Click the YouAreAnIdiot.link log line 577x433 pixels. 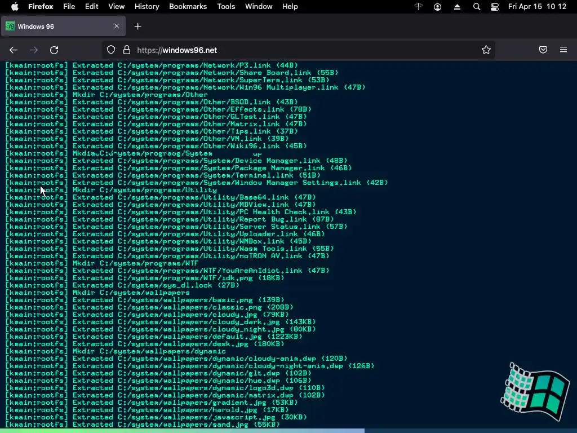[x=167, y=271]
